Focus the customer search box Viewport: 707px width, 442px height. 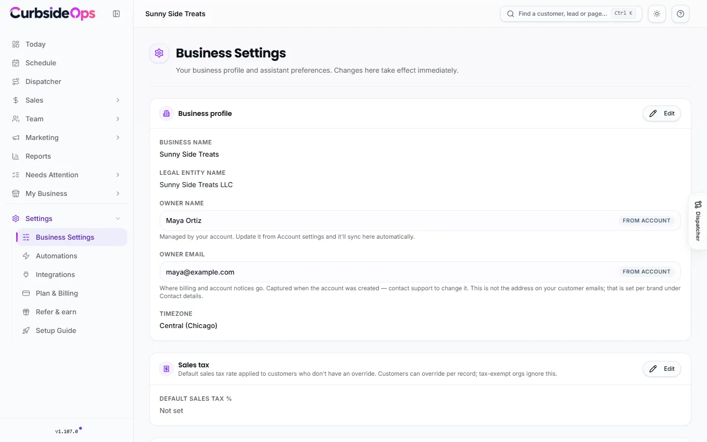tap(571, 14)
